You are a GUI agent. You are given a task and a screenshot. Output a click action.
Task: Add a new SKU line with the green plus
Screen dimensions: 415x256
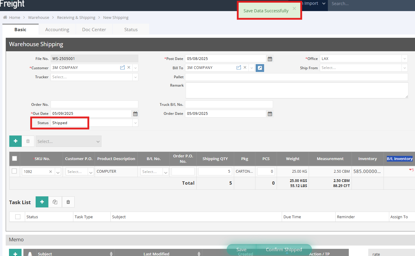pos(16,141)
